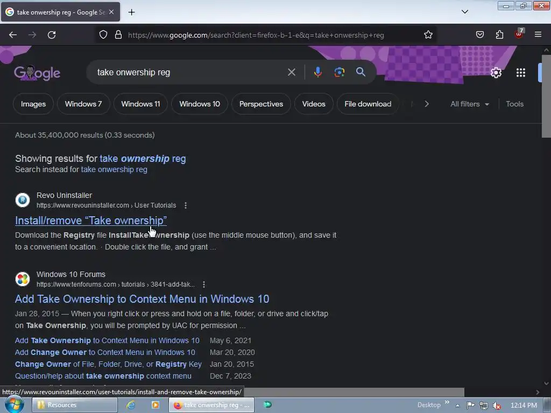The width and height of the screenshot is (551, 413).
Task: Open the May 6, 2021 Take Ownership sublink
Action: (x=107, y=340)
